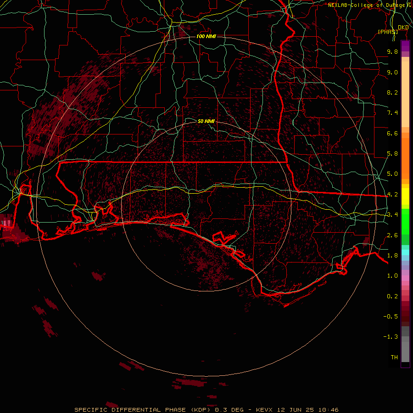Select the 3.4 scale label

(x=392, y=215)
